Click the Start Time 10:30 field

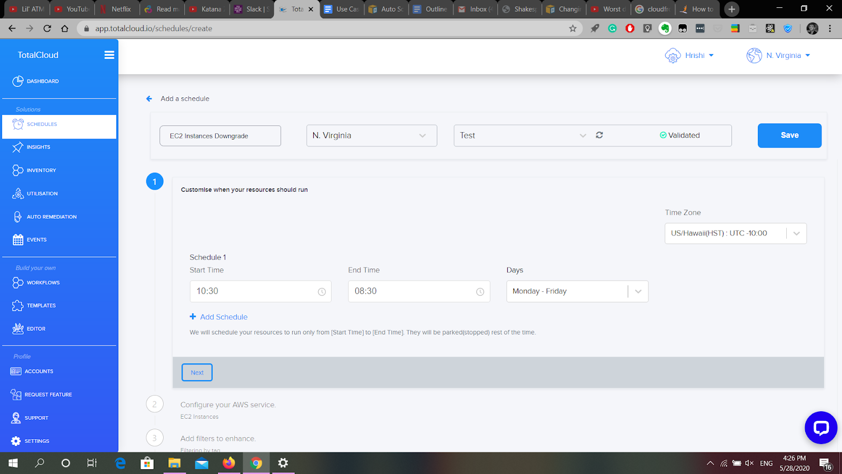point(260,291)
